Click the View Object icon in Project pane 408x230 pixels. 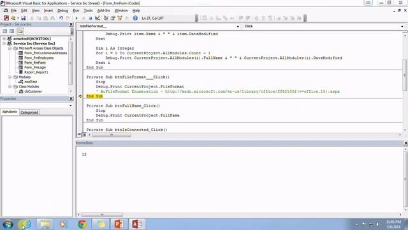pos(11,31)
